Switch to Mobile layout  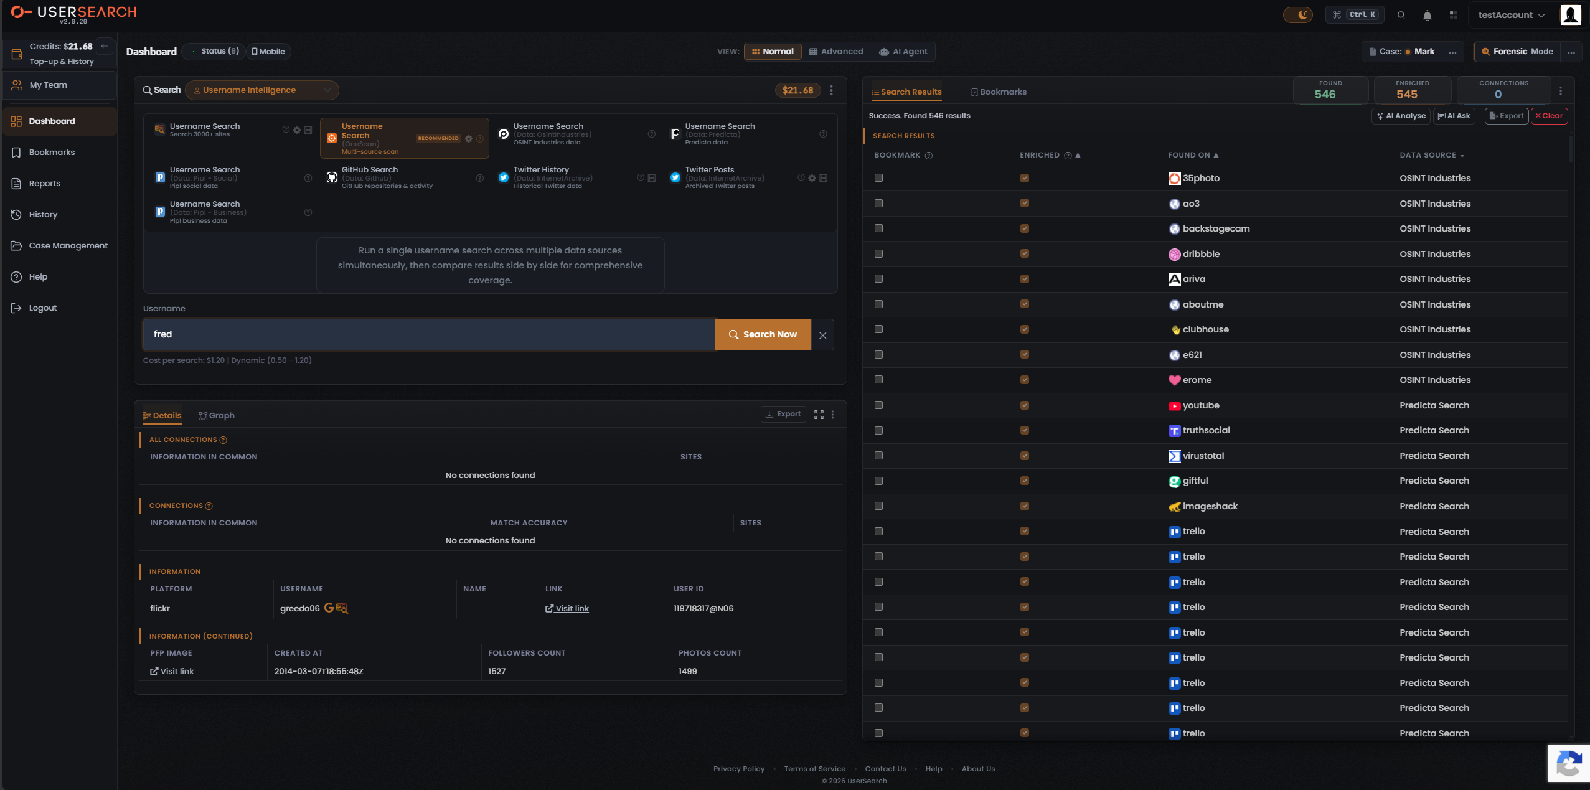point(268,52)
